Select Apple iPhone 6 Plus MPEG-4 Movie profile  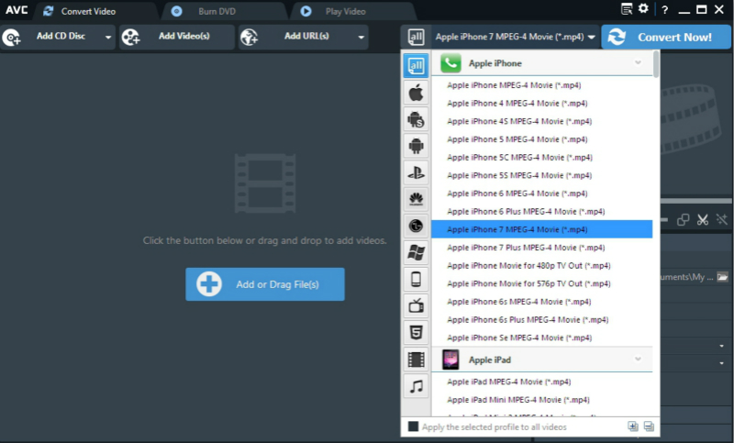click(x=541, y=212)
